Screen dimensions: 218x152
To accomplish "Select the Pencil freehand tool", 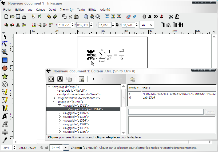I will tap(5, 92).
